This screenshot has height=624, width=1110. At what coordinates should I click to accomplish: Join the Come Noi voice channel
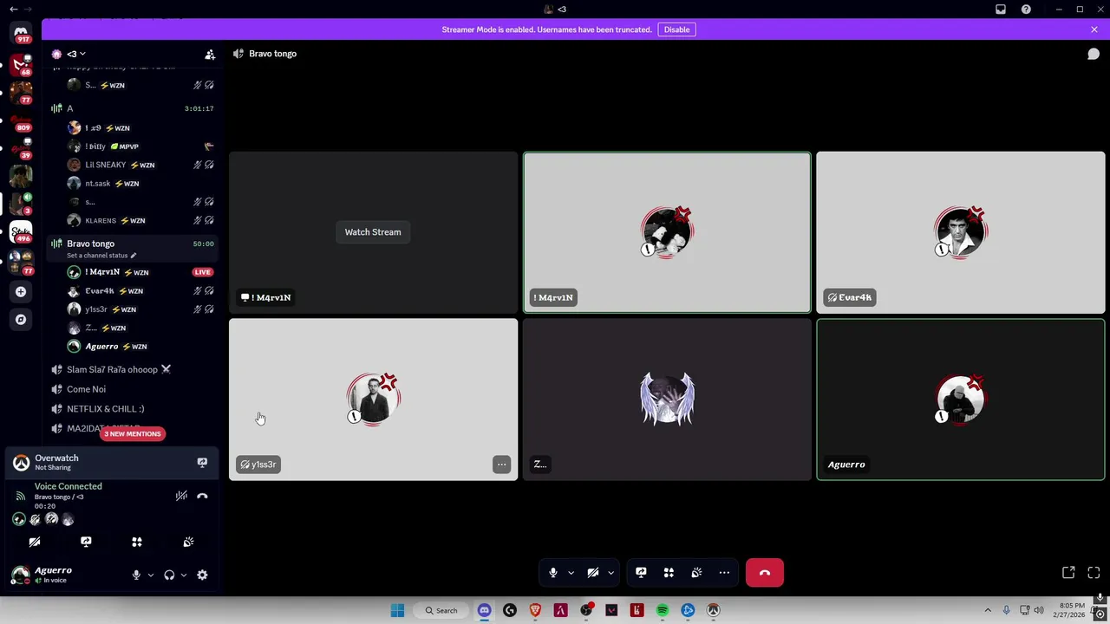pos(130,389)
